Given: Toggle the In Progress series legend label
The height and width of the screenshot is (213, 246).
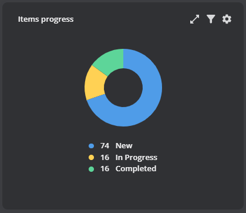Looking at the screenshot, I should click(136, 158).
